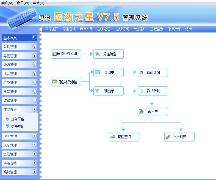216x180 pixels.
Task: Select the GSP管理 sidebar header
Action: pos(20,136)
